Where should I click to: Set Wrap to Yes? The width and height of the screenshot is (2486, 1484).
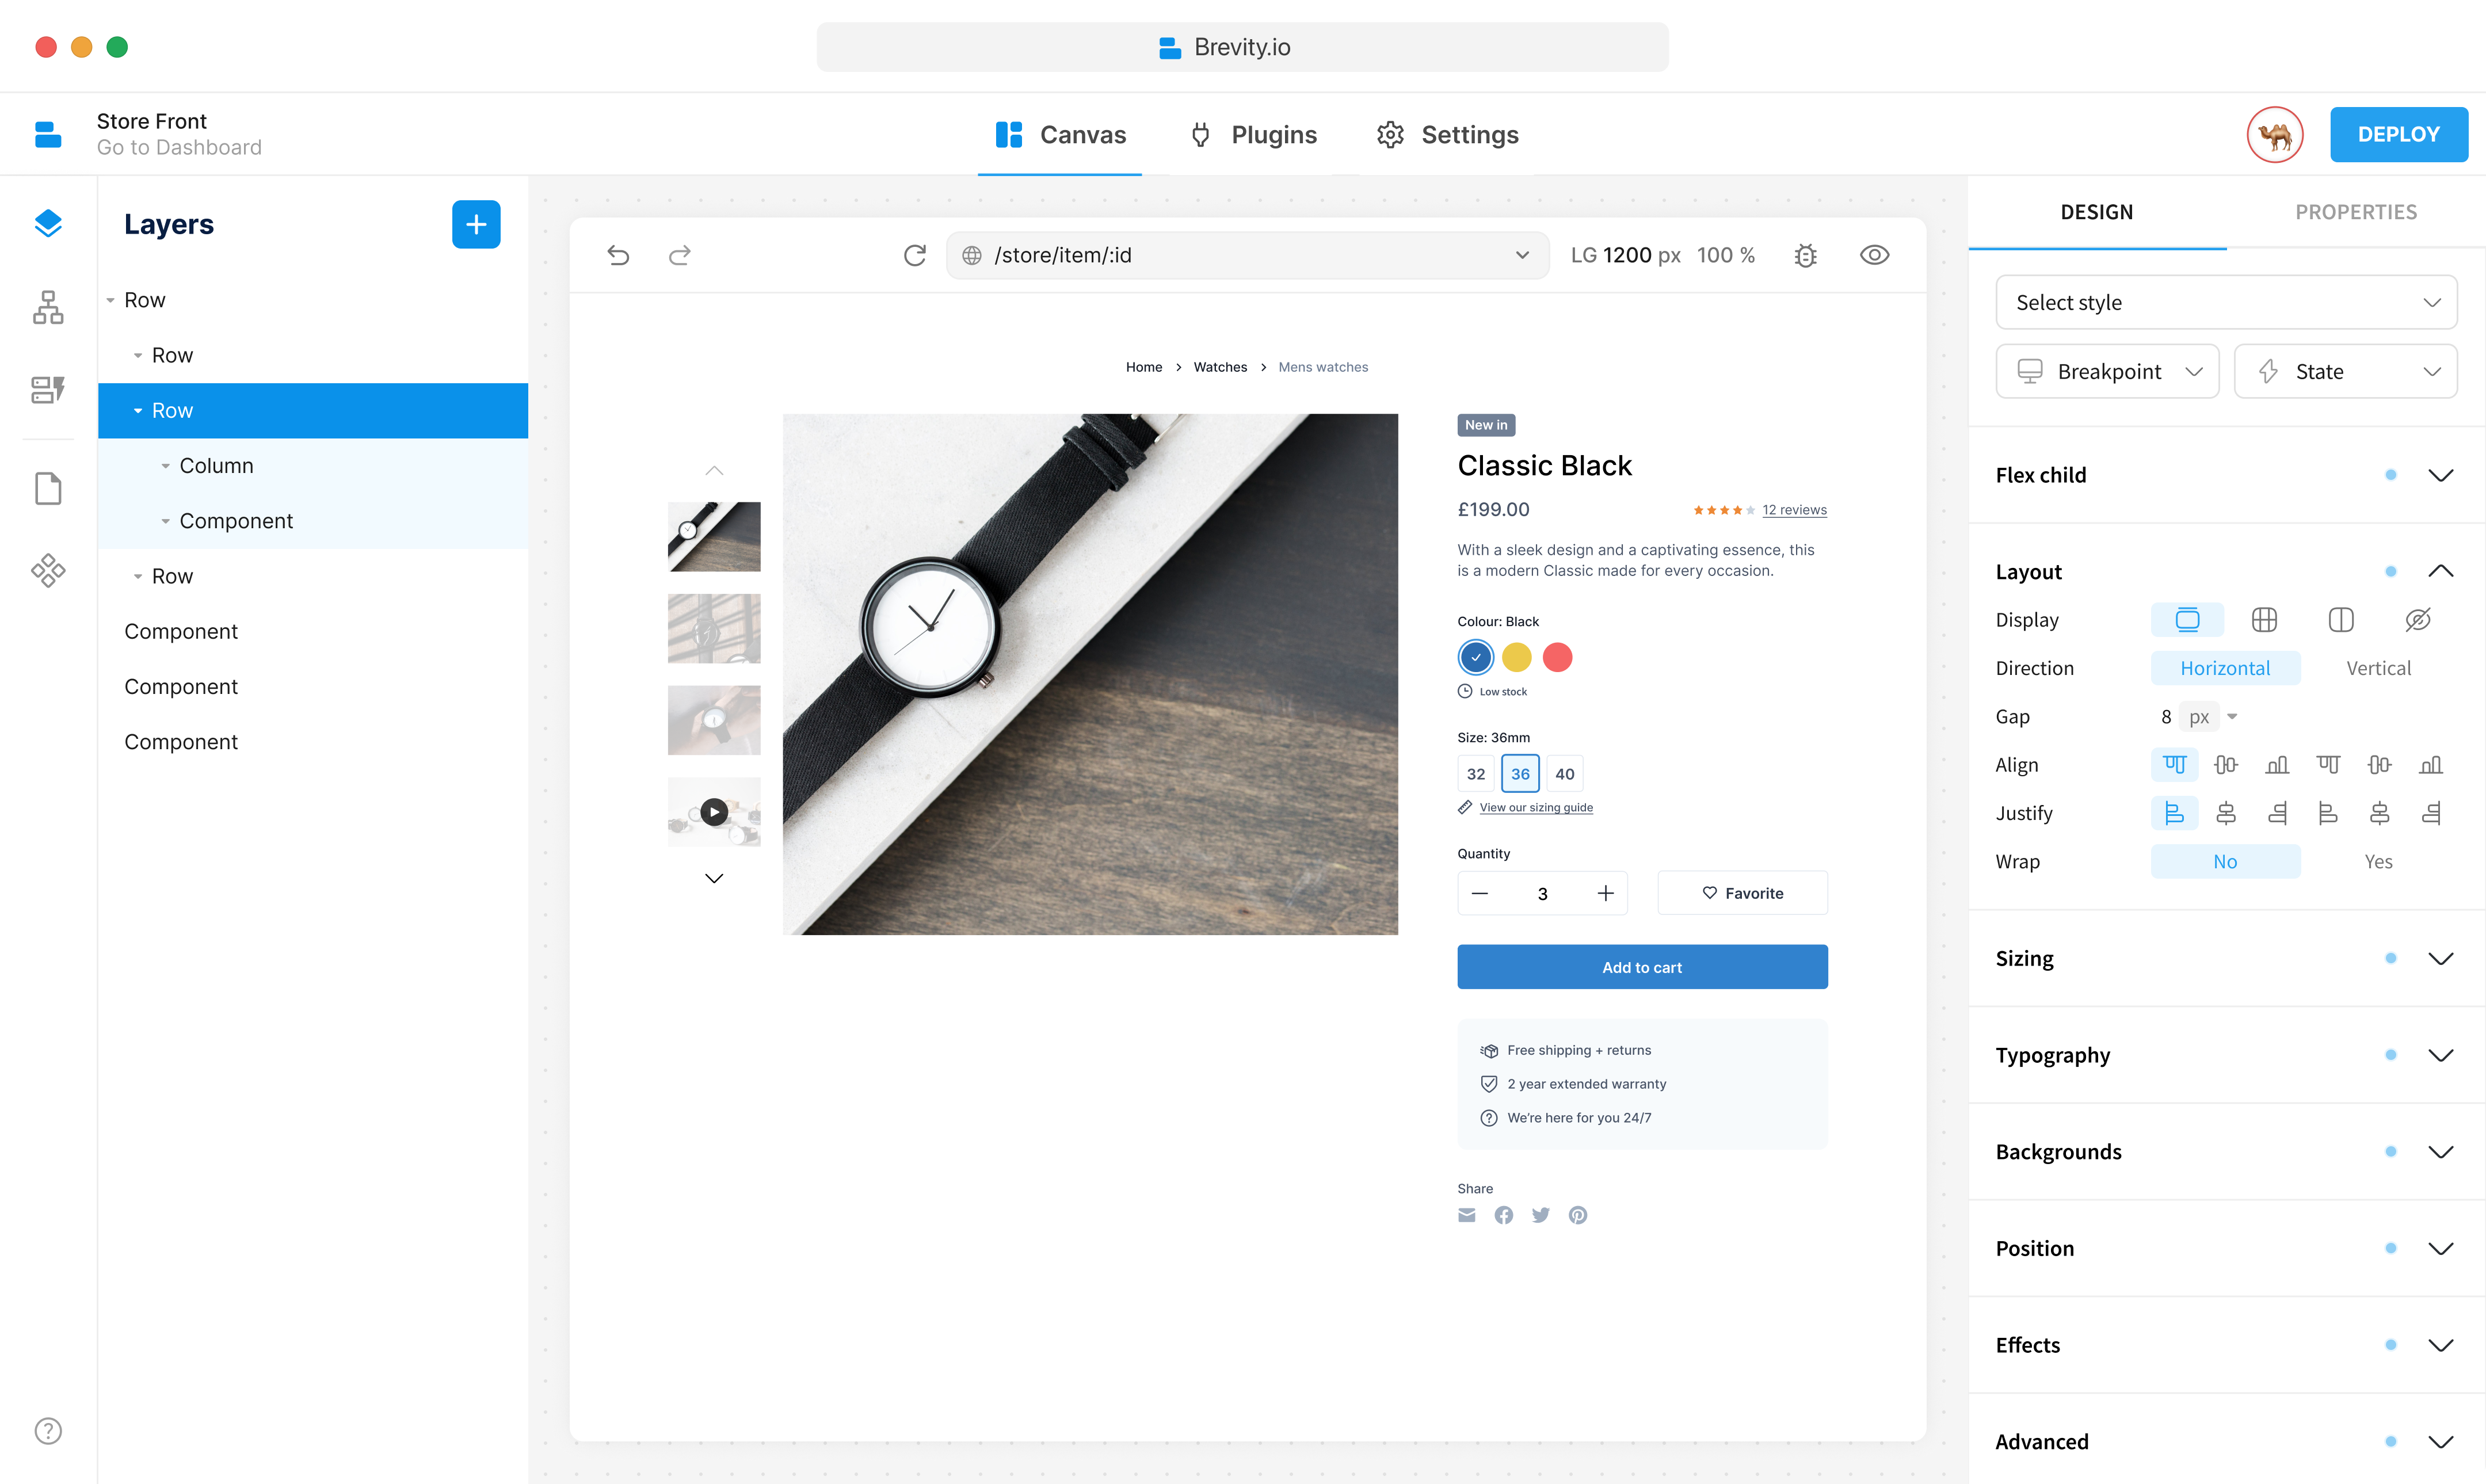pyautogui.click(x=2378, y=861)
